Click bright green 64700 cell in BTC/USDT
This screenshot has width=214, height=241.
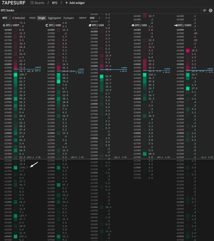pyautogui.click(x=16, y=75)
